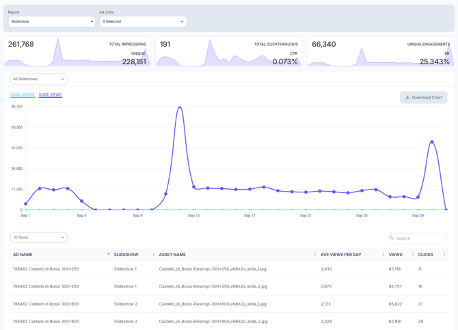Sort by AVE VIEWS PER DAY icon
Viewport: 458px width, 330px height.
tap(383, 255)
